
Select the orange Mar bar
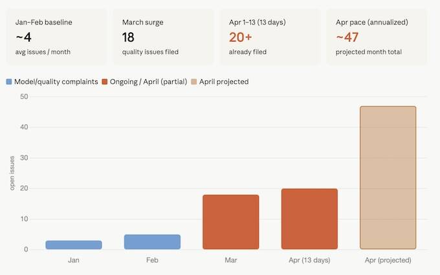231,222
